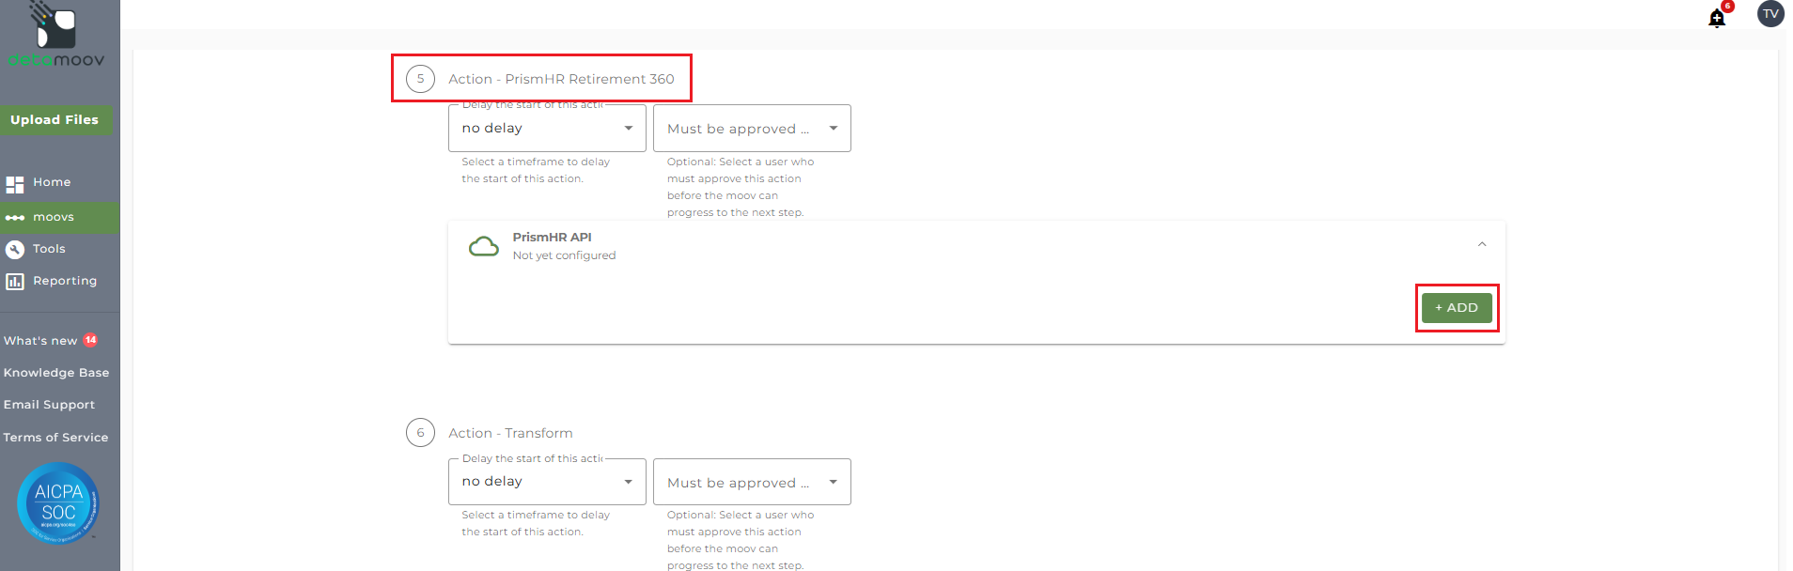This screenshot has width=1793, height=571.
Task: Open Must be approved dropdown for Transform action
Action: pos(752,482)
